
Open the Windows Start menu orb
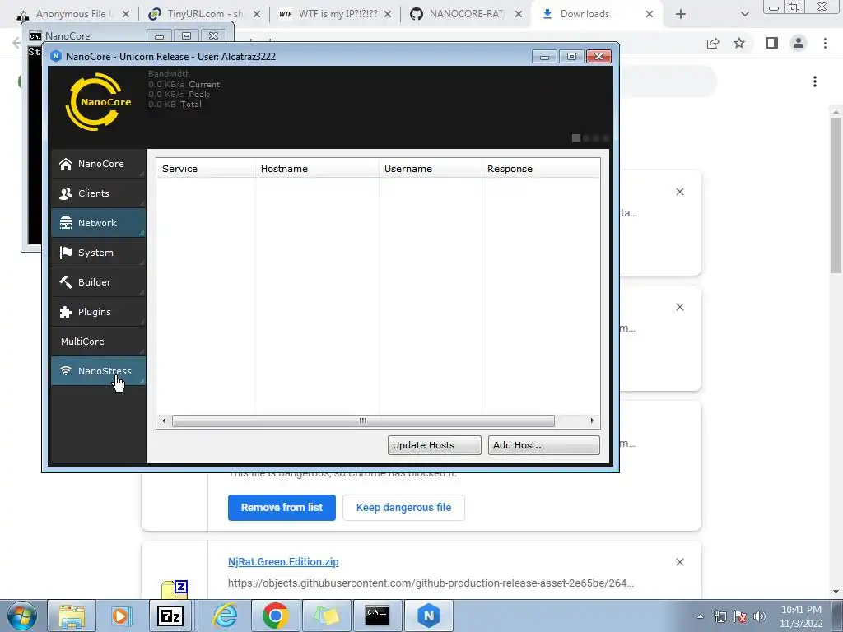pyautogui.click(x=21, y=616)
